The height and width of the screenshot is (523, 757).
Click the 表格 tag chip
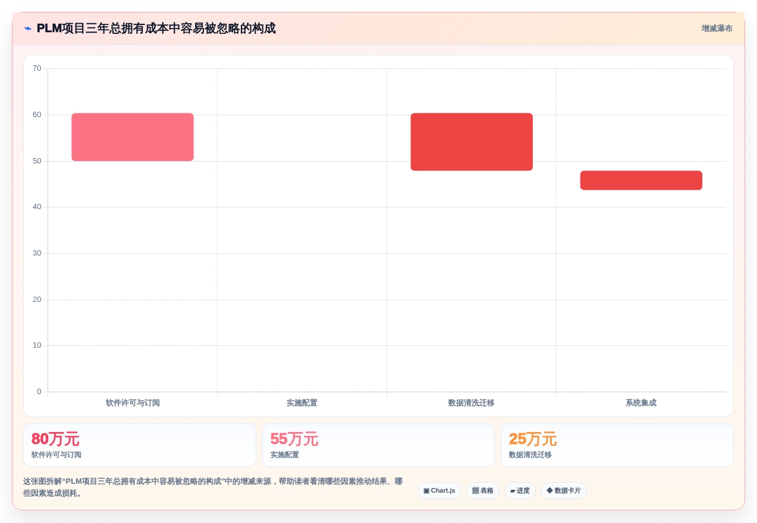(483, 491)
